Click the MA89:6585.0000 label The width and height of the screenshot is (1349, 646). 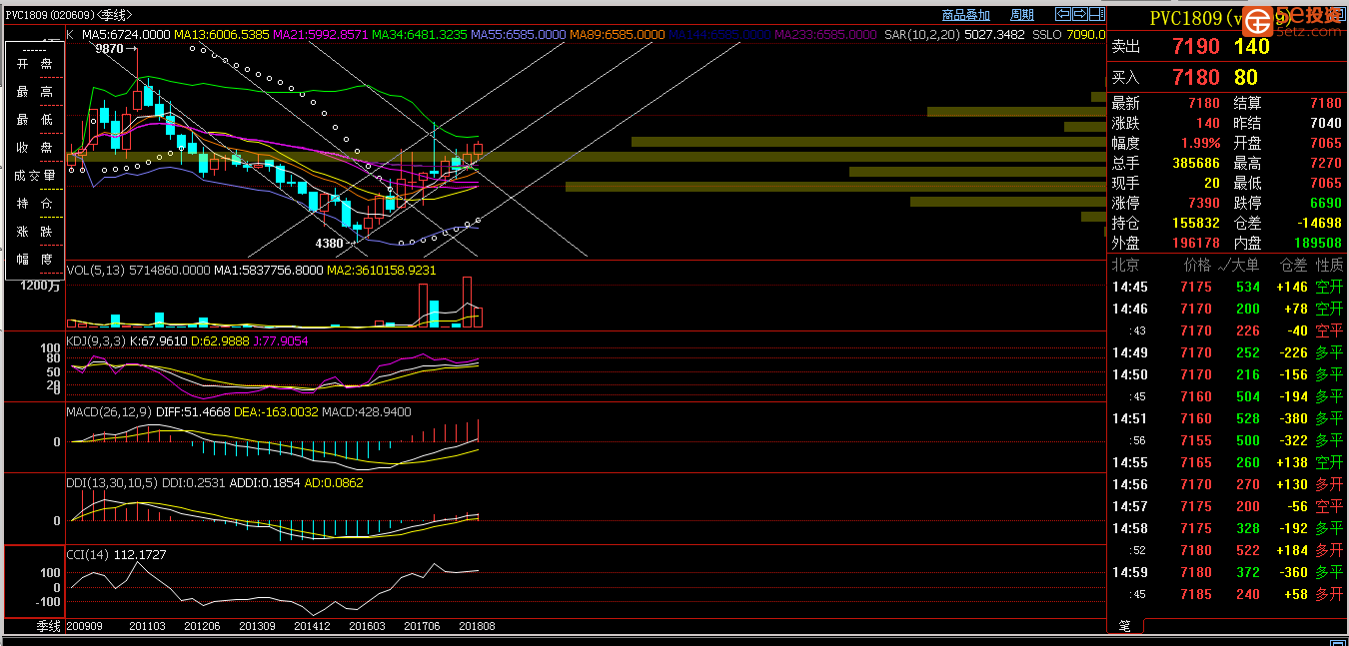(x=618, y=34)
